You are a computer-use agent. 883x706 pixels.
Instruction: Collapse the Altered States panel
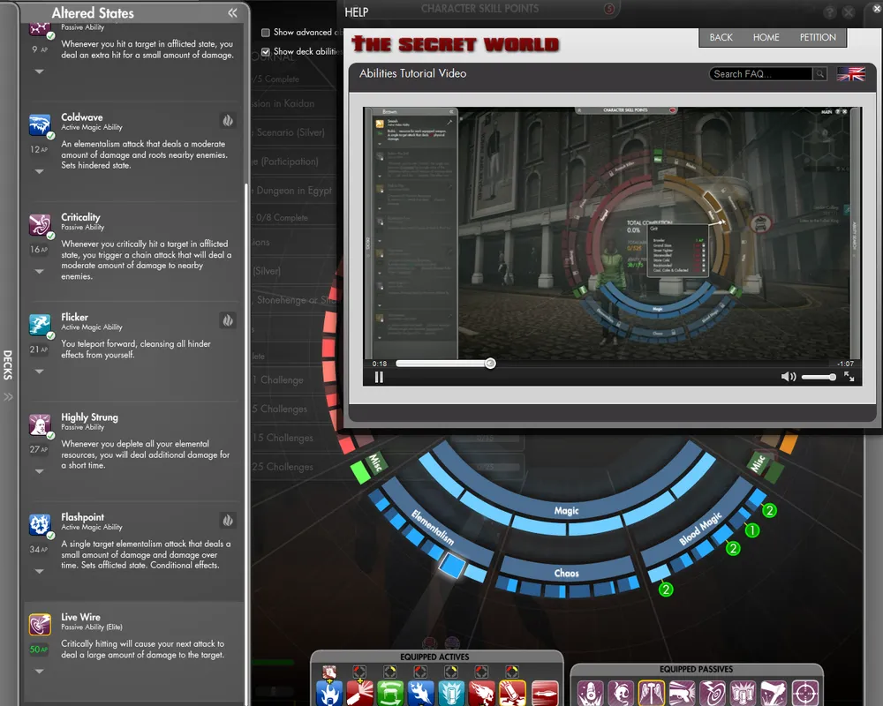232,13
